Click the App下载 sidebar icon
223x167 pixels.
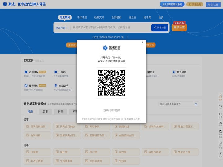pos(221,145)
